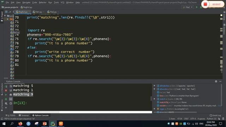The width and height of the screenshot is (226, 127).
Task: Expand the regex Pattern variable
Action: (x=154, y=109)
